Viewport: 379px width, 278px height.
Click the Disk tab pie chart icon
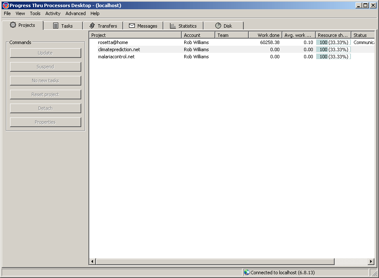coord(218,26)
